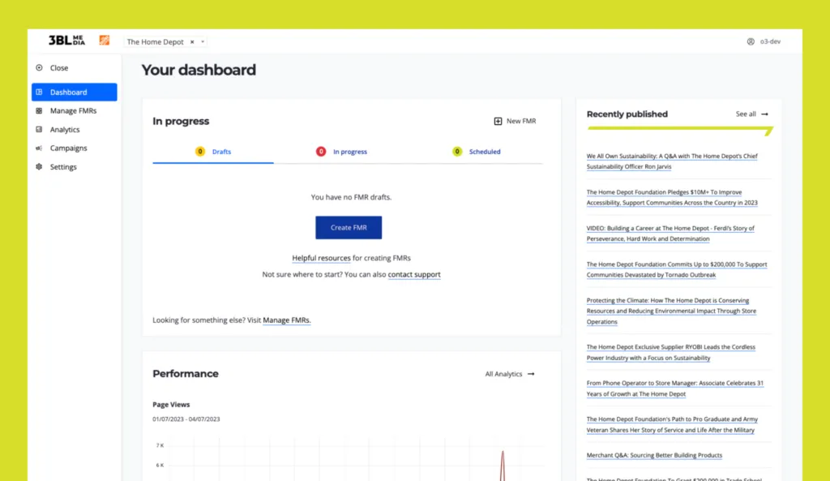The image size is (830, 481).
Task: Click the Manage FMRs sidebar icon
Action: point(39,110)
